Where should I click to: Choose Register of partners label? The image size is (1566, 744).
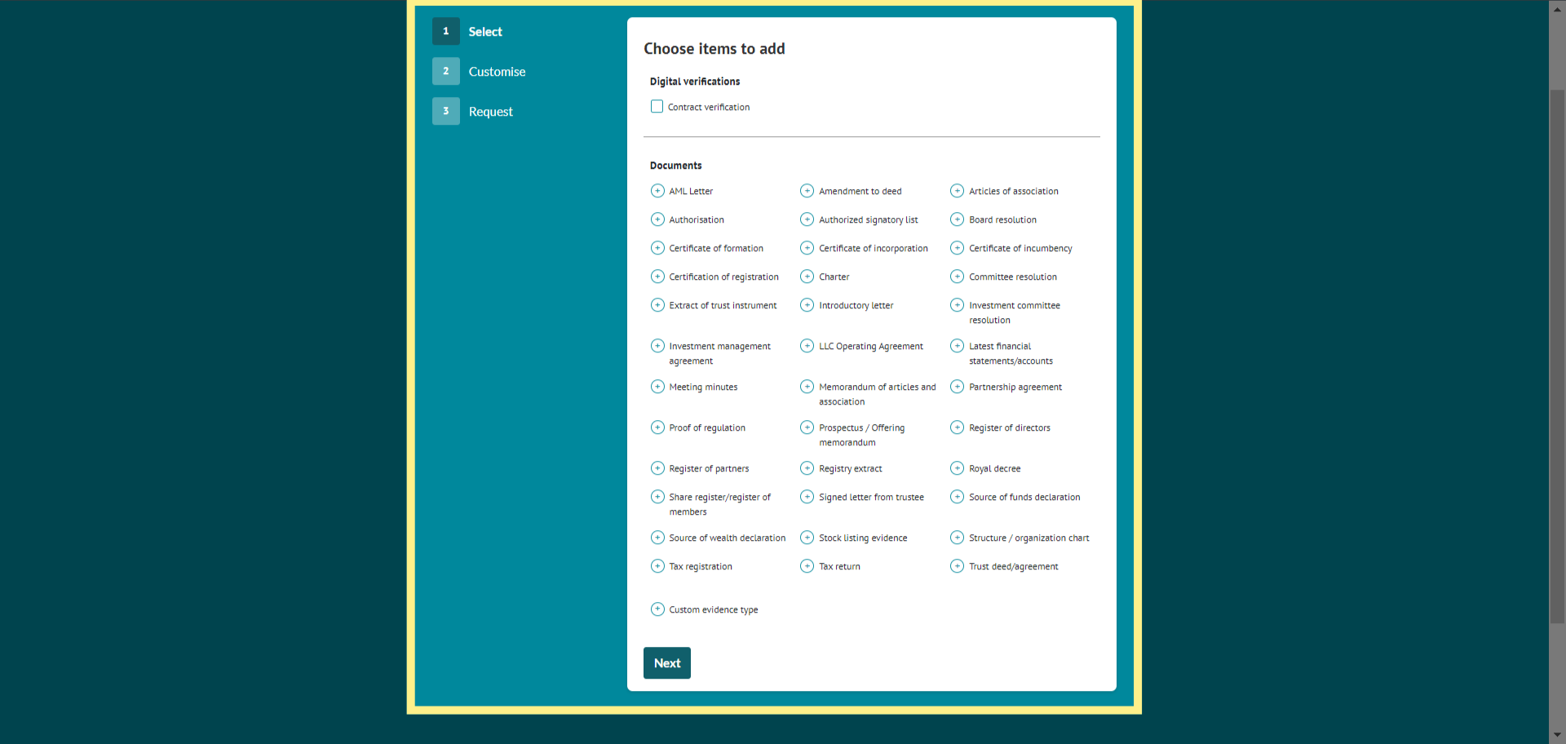(709, 469)
